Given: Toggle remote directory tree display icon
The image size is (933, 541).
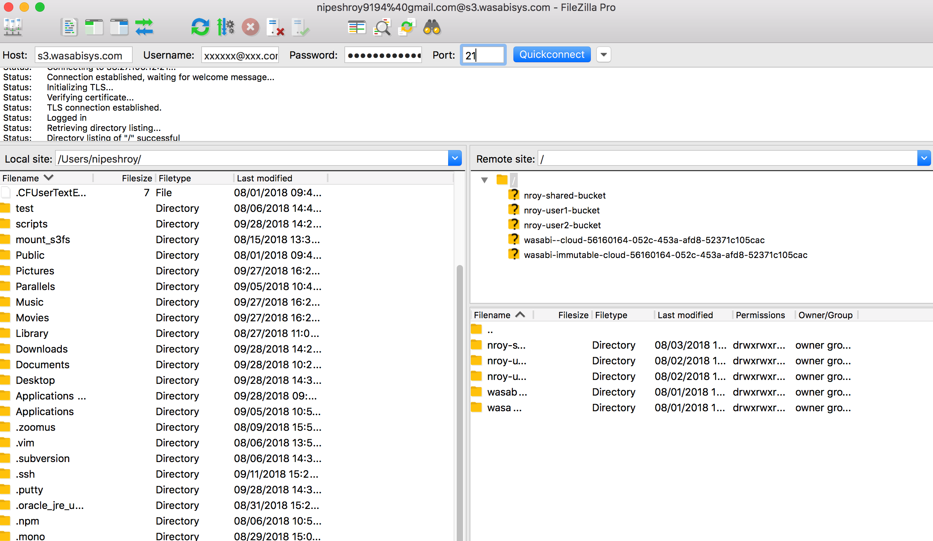Looking at the screenshot, I should click(119, 27).
